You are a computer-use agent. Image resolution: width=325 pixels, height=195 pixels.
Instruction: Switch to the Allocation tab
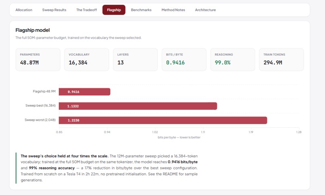(x=24, y=10)
